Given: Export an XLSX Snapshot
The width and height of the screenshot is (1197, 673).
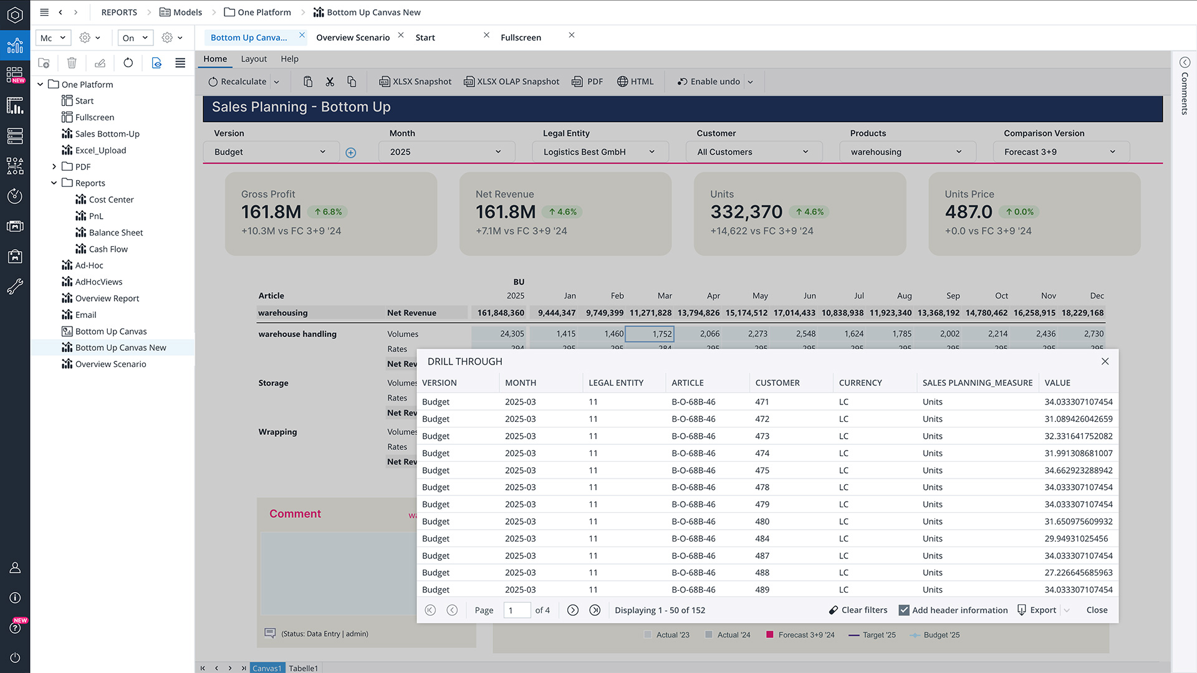Looking at the screenshot, I should [415, 82].
